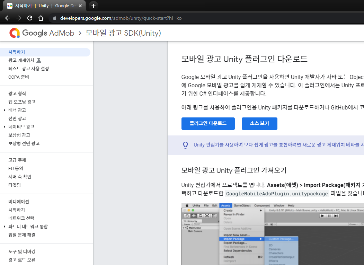
Task: Click the 미디에이션 section heading
Action: tap(19, 202)
